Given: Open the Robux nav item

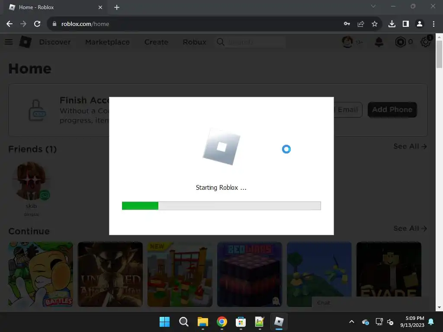Looking at the screenshot, I should (194, 42).
